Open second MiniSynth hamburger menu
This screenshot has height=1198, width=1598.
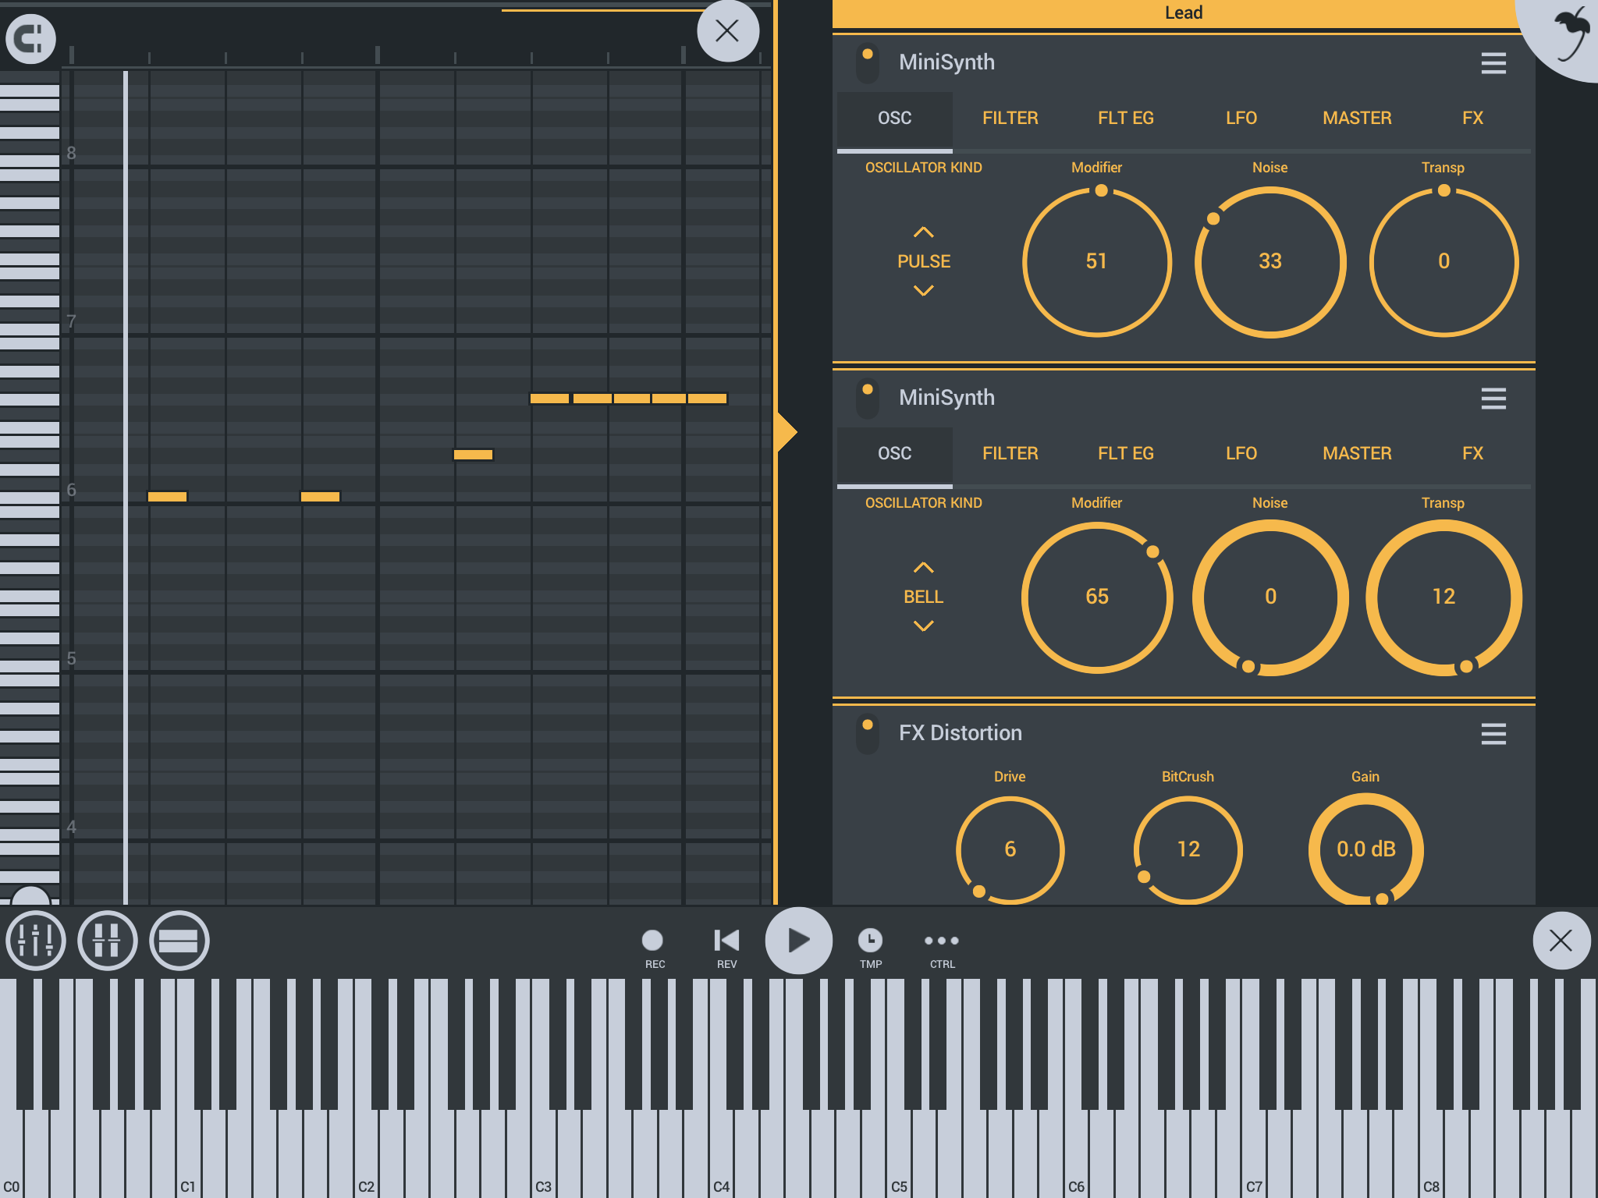pyautogui.click(x=1493, y=399)
